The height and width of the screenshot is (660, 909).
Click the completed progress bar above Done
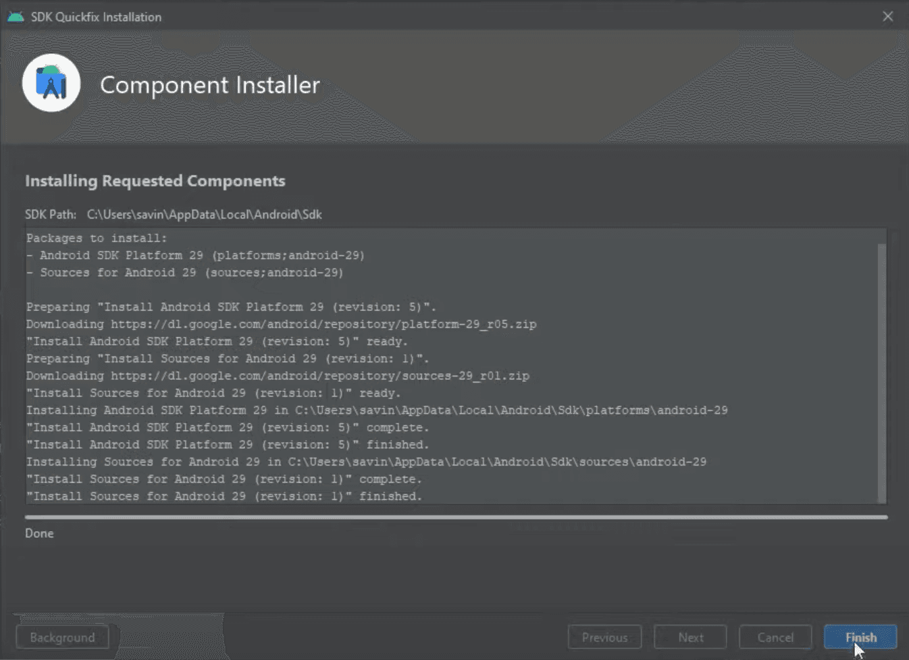pyautogui.click(x=457, y=517)
